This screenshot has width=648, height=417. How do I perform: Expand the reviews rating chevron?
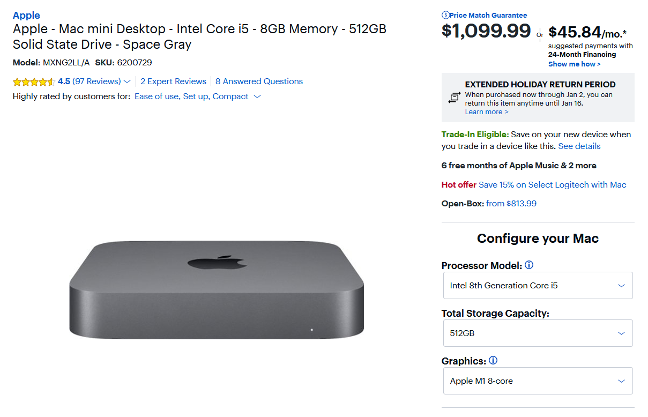click(x=127, y=81)
